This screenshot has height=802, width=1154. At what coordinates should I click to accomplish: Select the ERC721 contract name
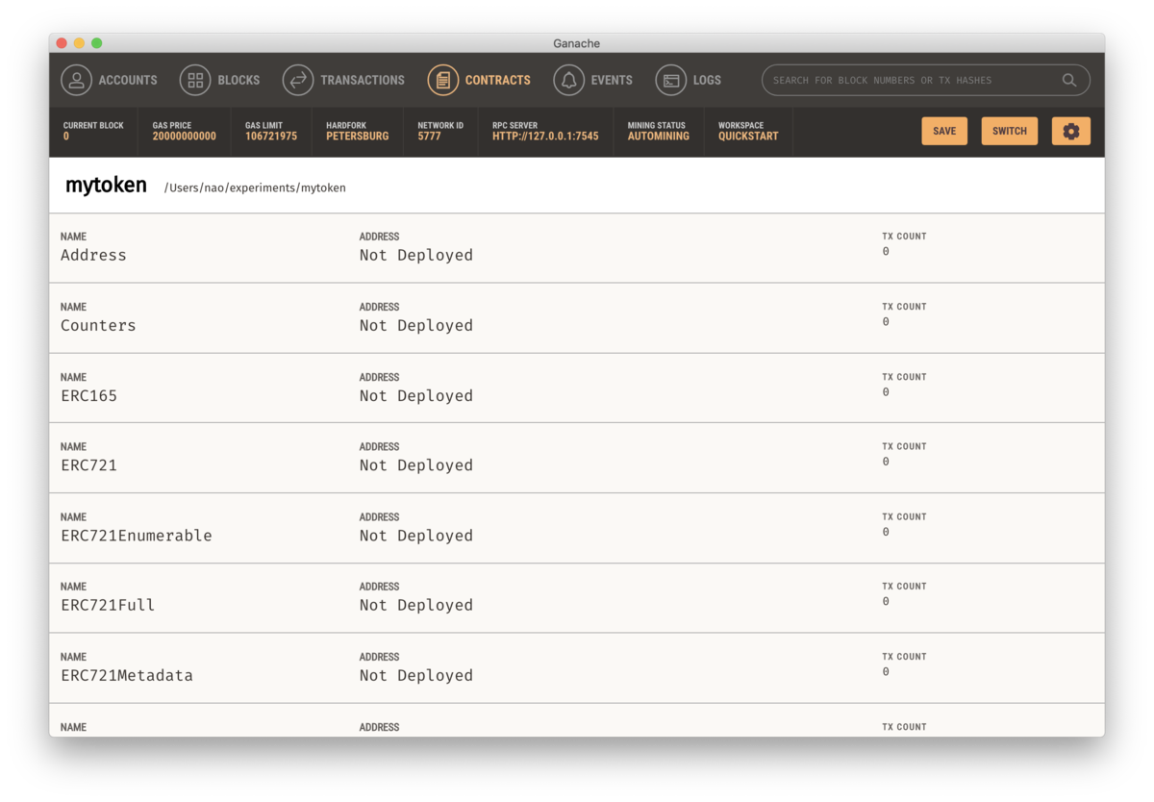click(88, 464)
